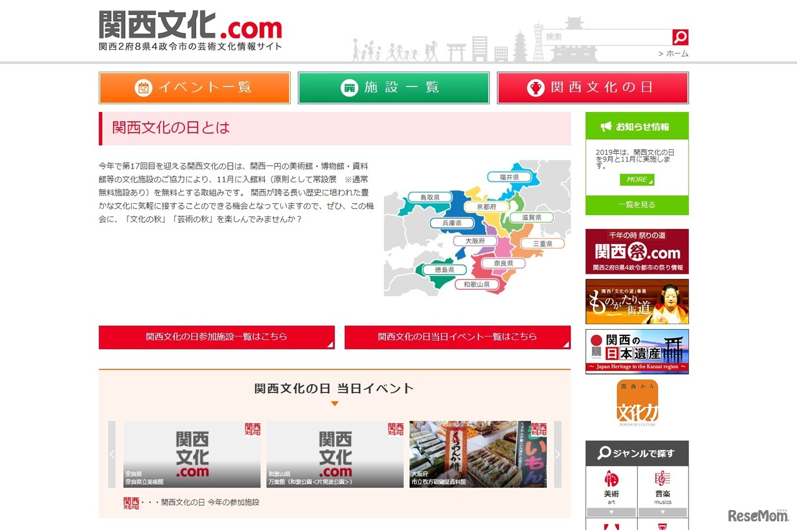Open the 市立枚方宿鍵屋資料館 event thumbnail
Viewport: 797px width, 530px height.
tap(478, 454)
